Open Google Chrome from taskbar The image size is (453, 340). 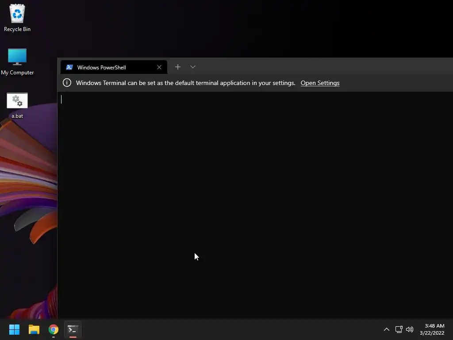(x=54, y=329)
